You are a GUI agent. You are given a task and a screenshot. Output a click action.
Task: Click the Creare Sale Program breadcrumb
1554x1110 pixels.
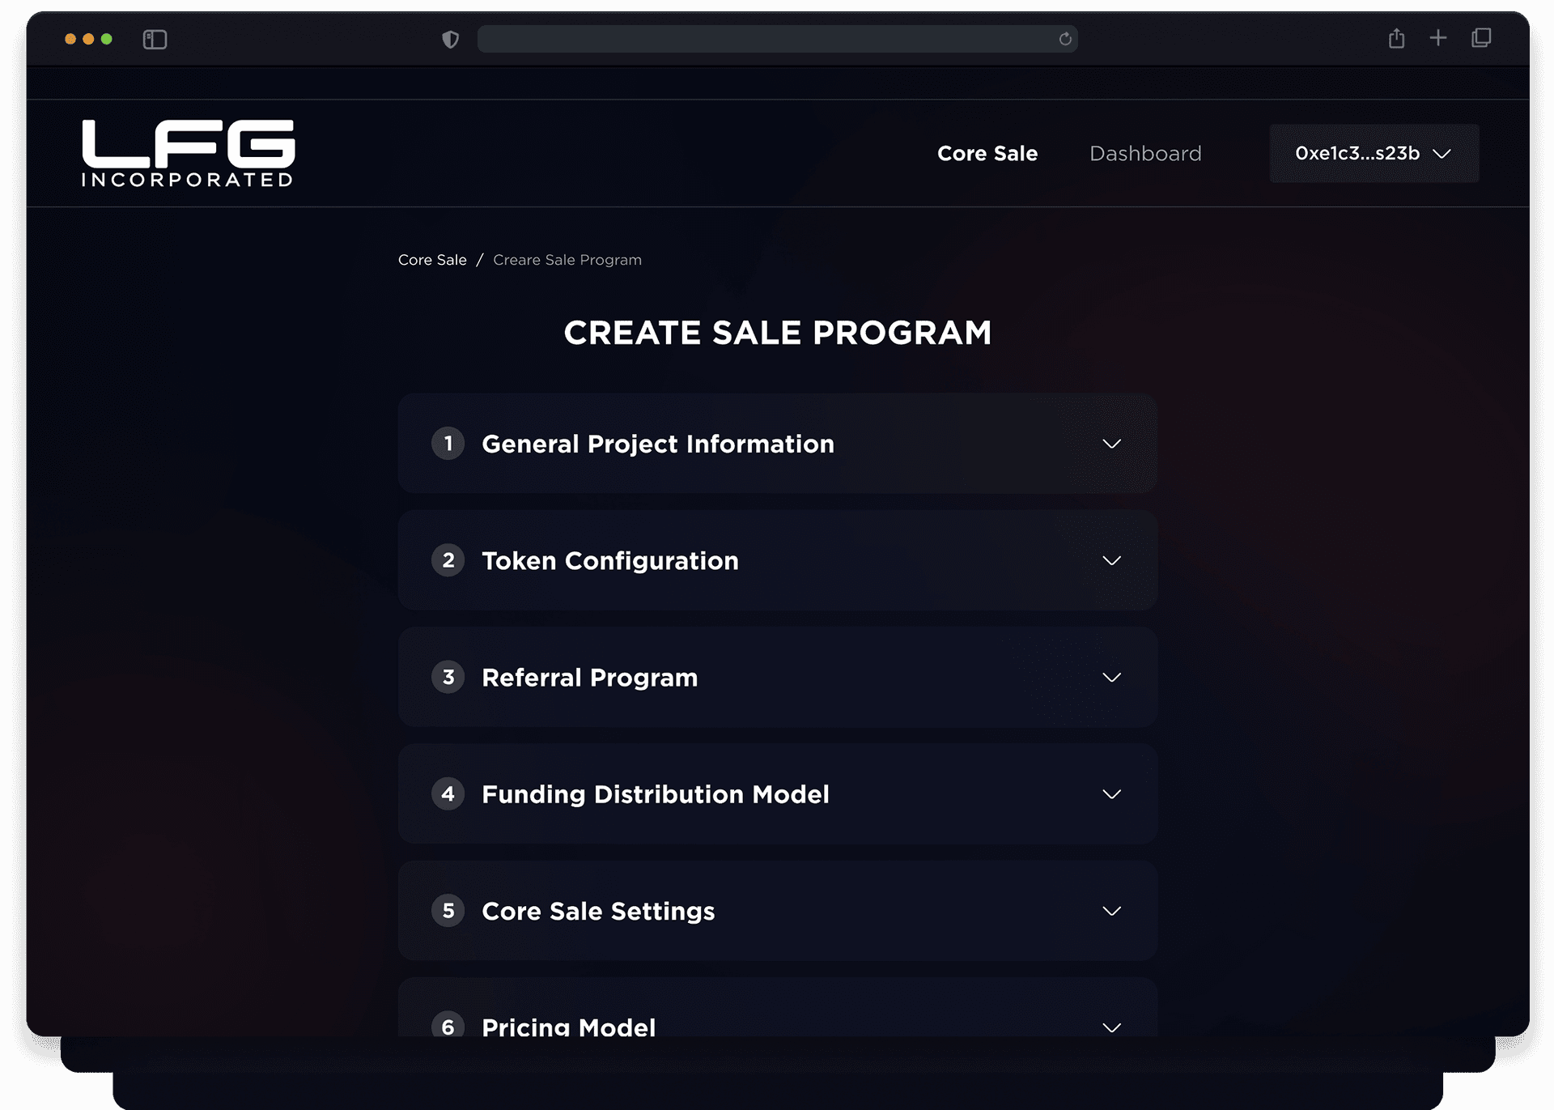tap(567, 260)
